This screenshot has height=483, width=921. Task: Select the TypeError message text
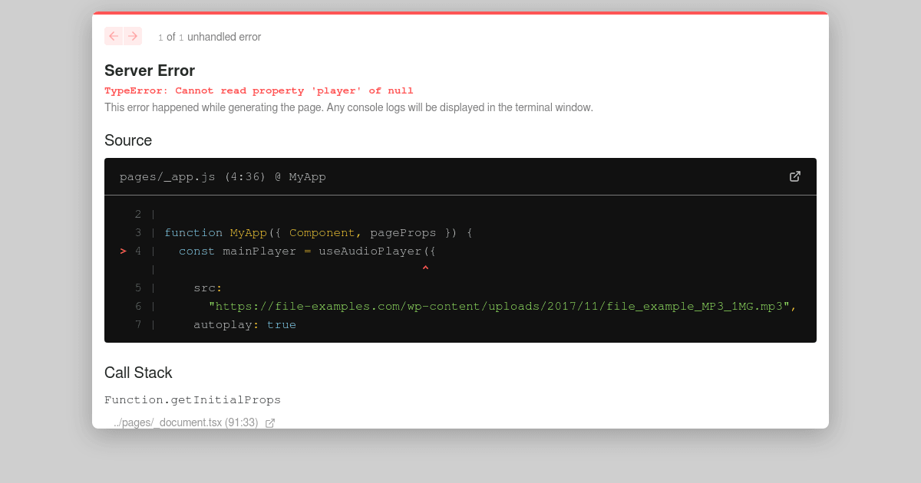259,90
